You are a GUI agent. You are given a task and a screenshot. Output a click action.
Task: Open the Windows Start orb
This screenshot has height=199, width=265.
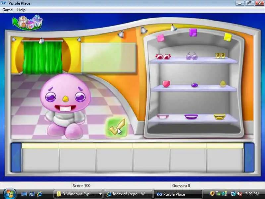tap(10, 194)
